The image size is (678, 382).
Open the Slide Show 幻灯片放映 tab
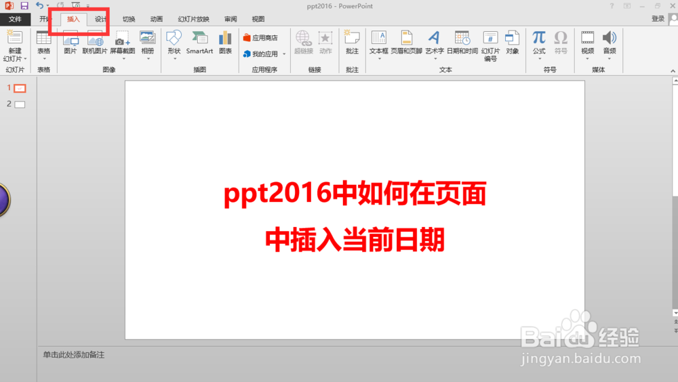pyautogui.click(x=194, y=19)
